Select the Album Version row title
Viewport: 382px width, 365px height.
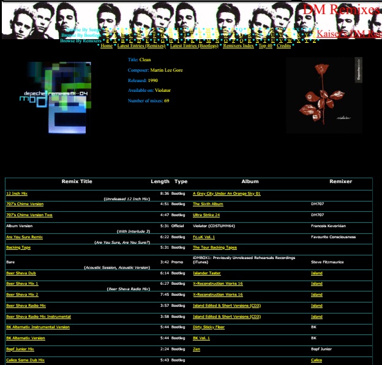[19, 226]
